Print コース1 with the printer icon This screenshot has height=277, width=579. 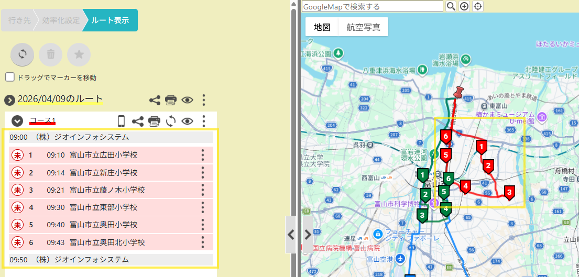(154, 121)
